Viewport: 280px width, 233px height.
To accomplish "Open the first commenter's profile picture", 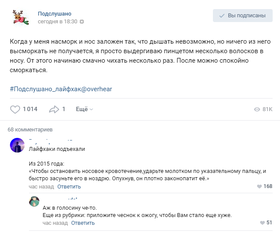I will pyautogui.click(x=17, y=146).
